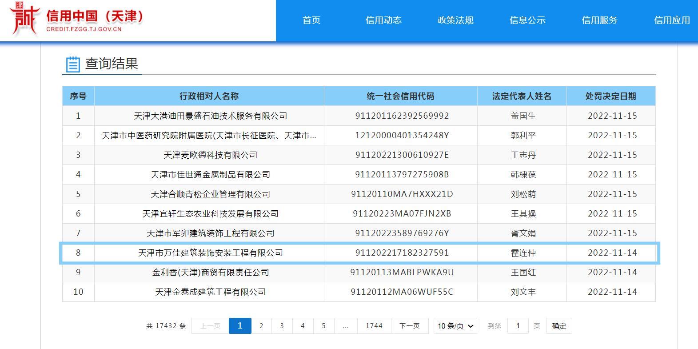Click credit code 91120221300610927E

pyautogui.click(x=402, y=155)
